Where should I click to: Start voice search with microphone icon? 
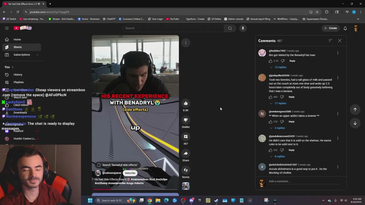243,28
